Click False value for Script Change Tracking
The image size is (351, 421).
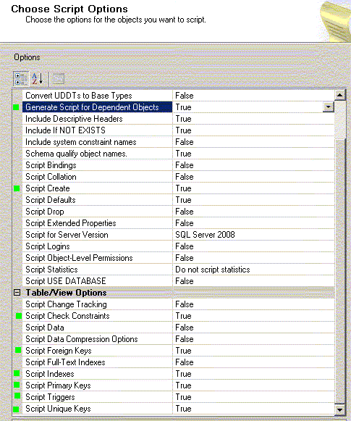[185, 304]
